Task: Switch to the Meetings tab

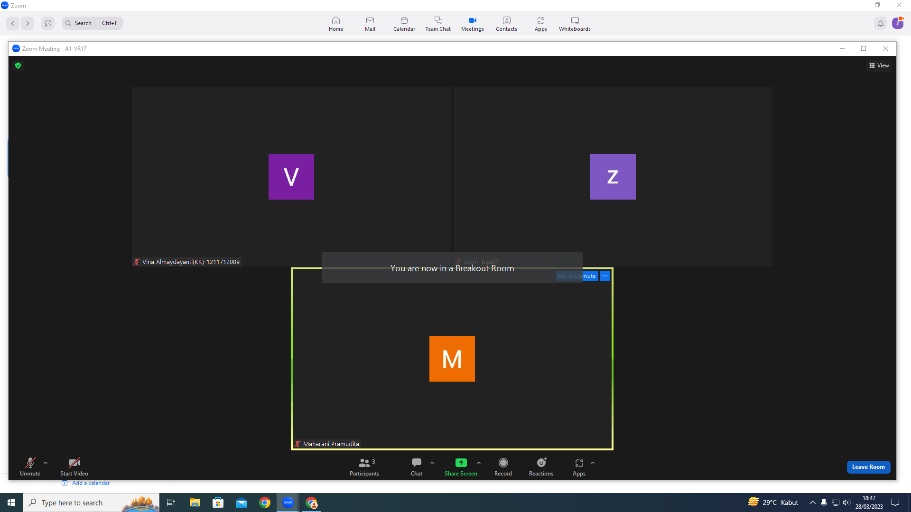Action: click(473, 24)
